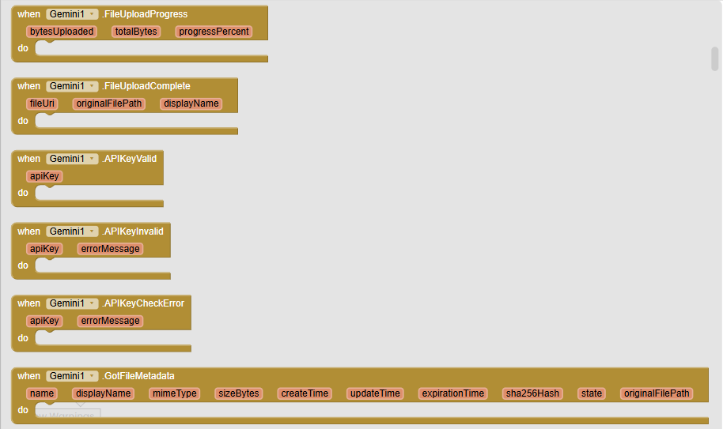
Task: Select the fileUri parameter
Action: click(42, 103)
